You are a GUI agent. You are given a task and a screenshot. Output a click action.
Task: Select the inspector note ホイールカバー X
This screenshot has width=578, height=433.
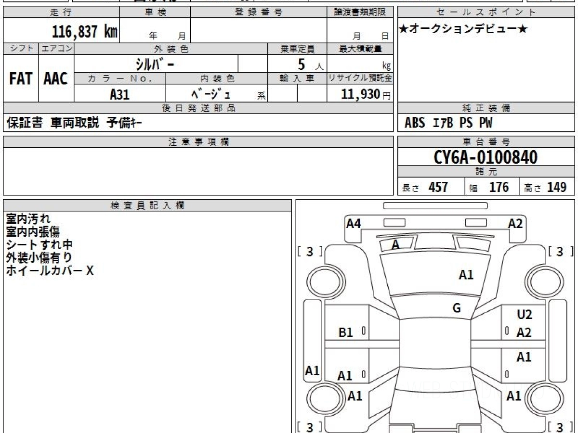[50, 271]
